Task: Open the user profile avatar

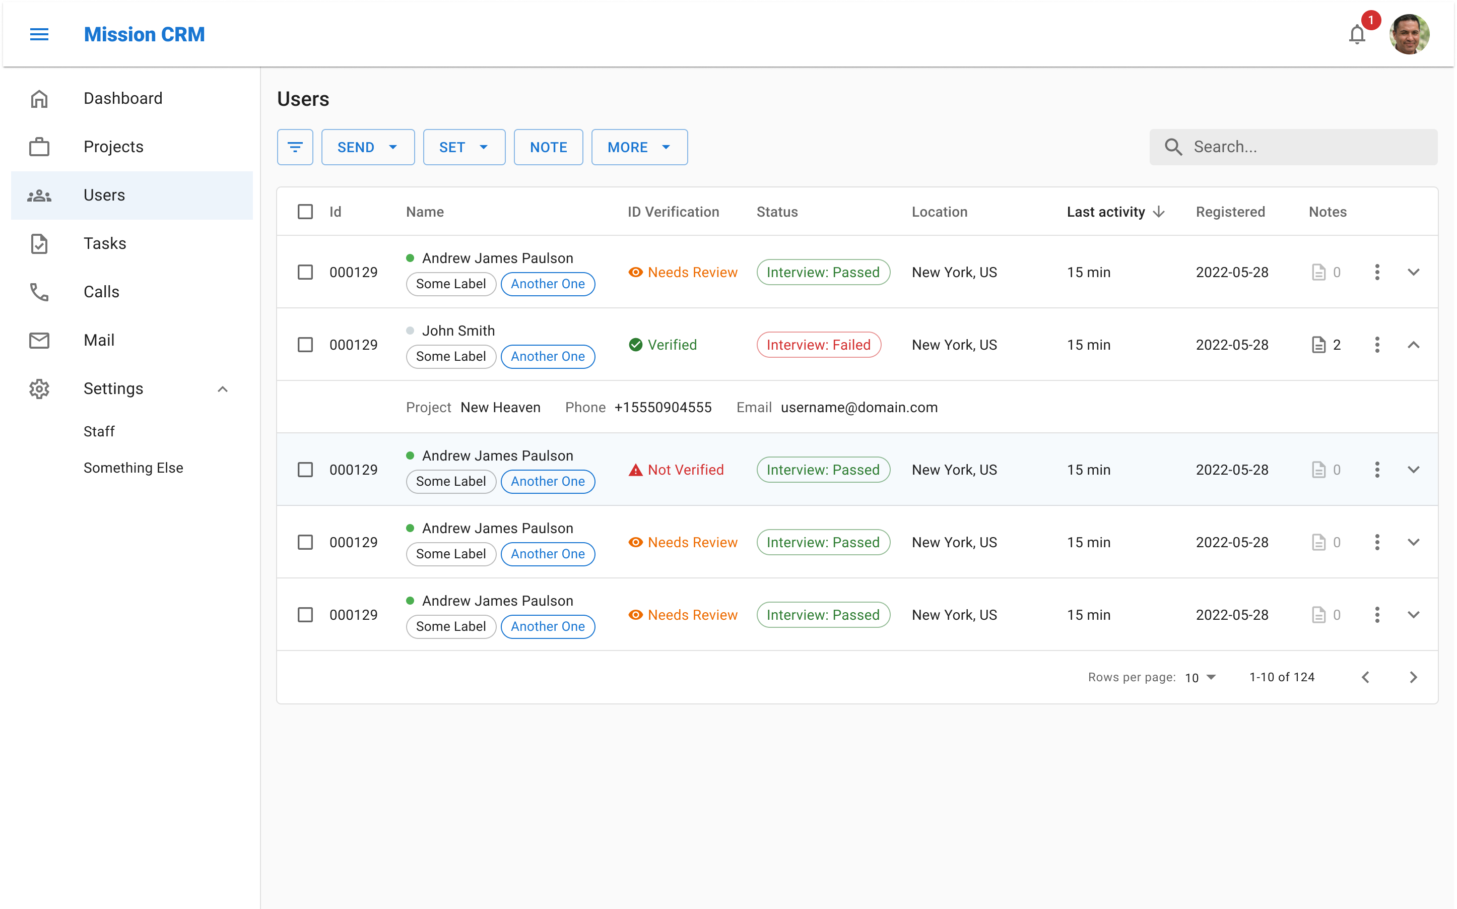Action: [x=1409, y=34]
